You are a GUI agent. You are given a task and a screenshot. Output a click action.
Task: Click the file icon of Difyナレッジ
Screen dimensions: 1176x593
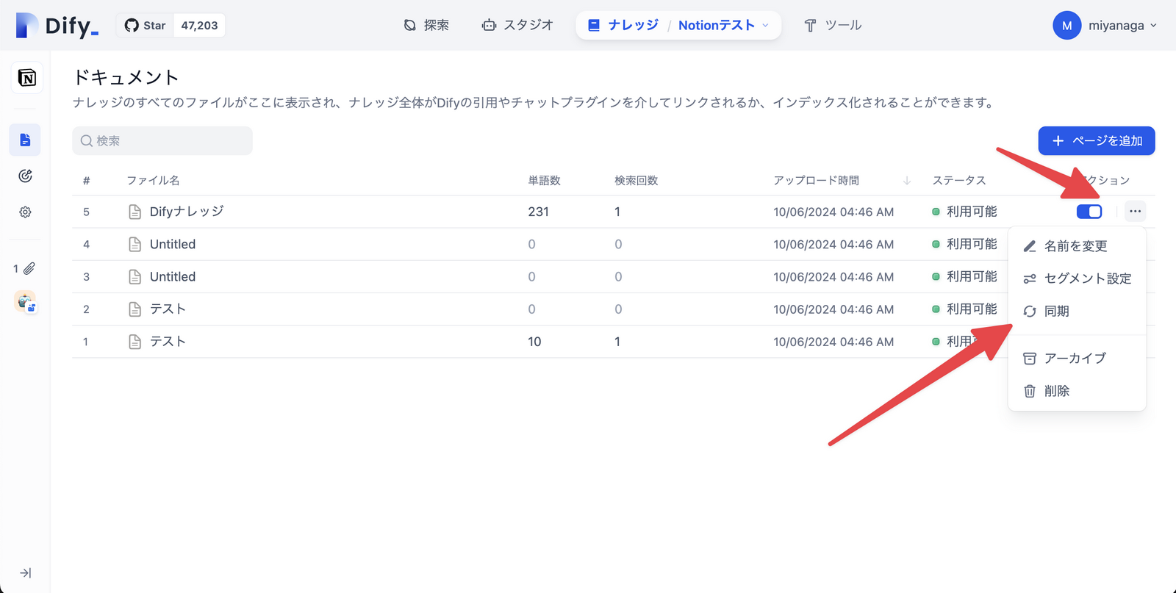(135, 212)
